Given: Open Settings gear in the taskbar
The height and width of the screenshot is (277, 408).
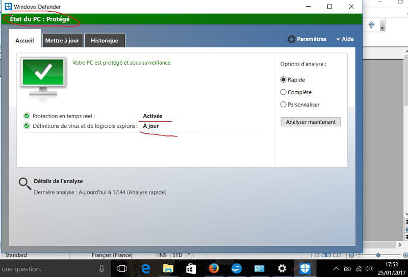Looking at the screenshot, I should click(282, 268).
